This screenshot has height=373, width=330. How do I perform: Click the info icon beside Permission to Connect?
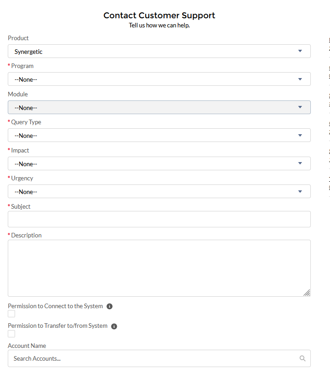click(x=109, y=306)
